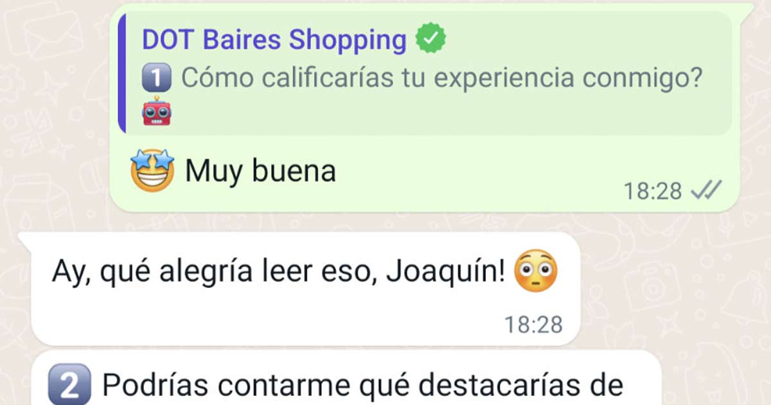Image resolution: width=771 pixels, height=405 pixels.
Task: Tap the green outgoing message bubble
Action: click(x=424, y=107)
